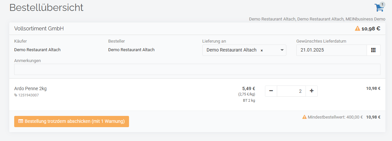The height and width of the screenshot is (141, 392).
Task: Open the Ardo Penne 2kg product
Action: click(x=30, y=88)
